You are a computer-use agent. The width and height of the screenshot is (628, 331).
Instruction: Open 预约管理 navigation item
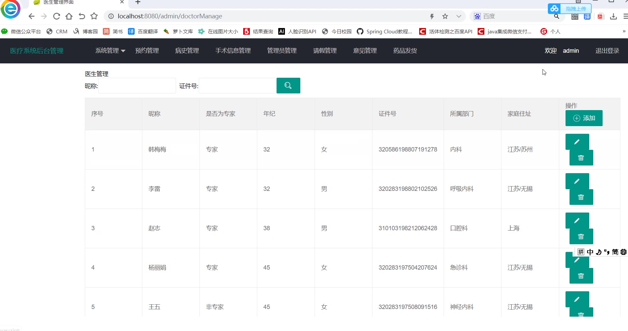click(147, 51)
